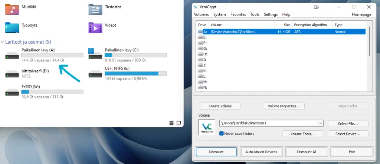The image size is (380, 164).
Task: Click the VeraCrypt logo in title bar
Action: pos(196,7)
